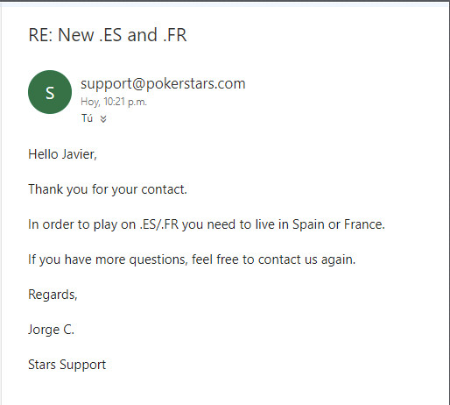The image size is (450, 405).
Task: Click the Hoy, 10:21 p.m. timestamp
Action: 114,102
